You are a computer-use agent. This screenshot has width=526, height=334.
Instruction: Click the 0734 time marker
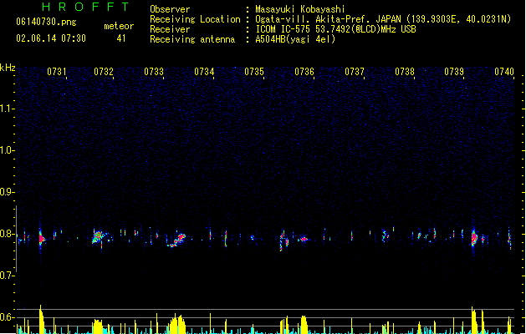point(204,72)
